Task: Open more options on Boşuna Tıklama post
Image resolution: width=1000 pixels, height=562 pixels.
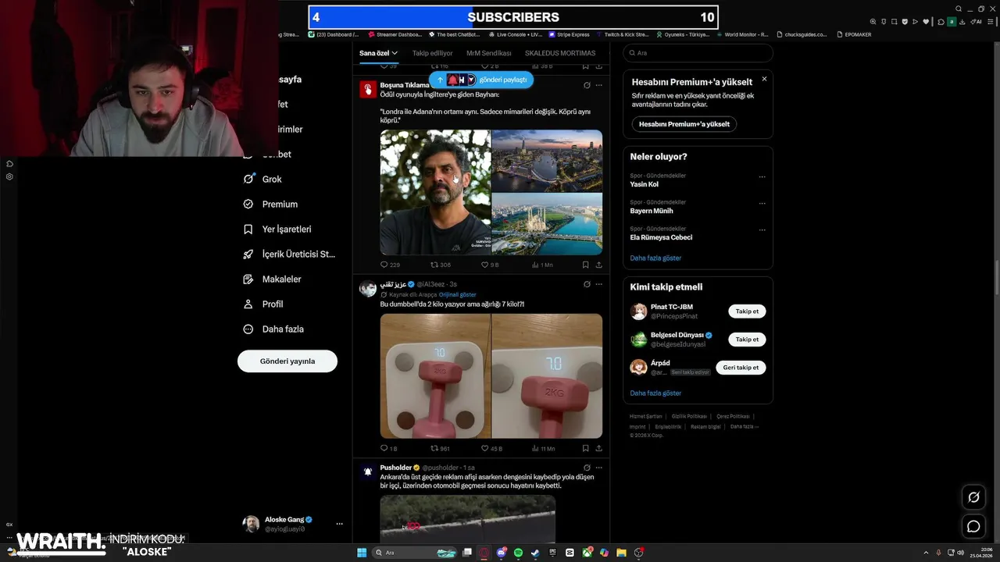Action: coord(599,85)
